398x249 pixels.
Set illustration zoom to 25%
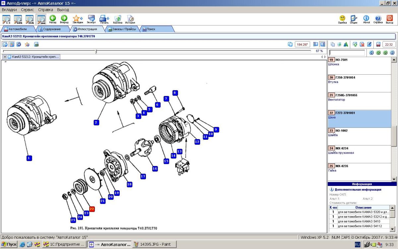[x=30, y=20]
